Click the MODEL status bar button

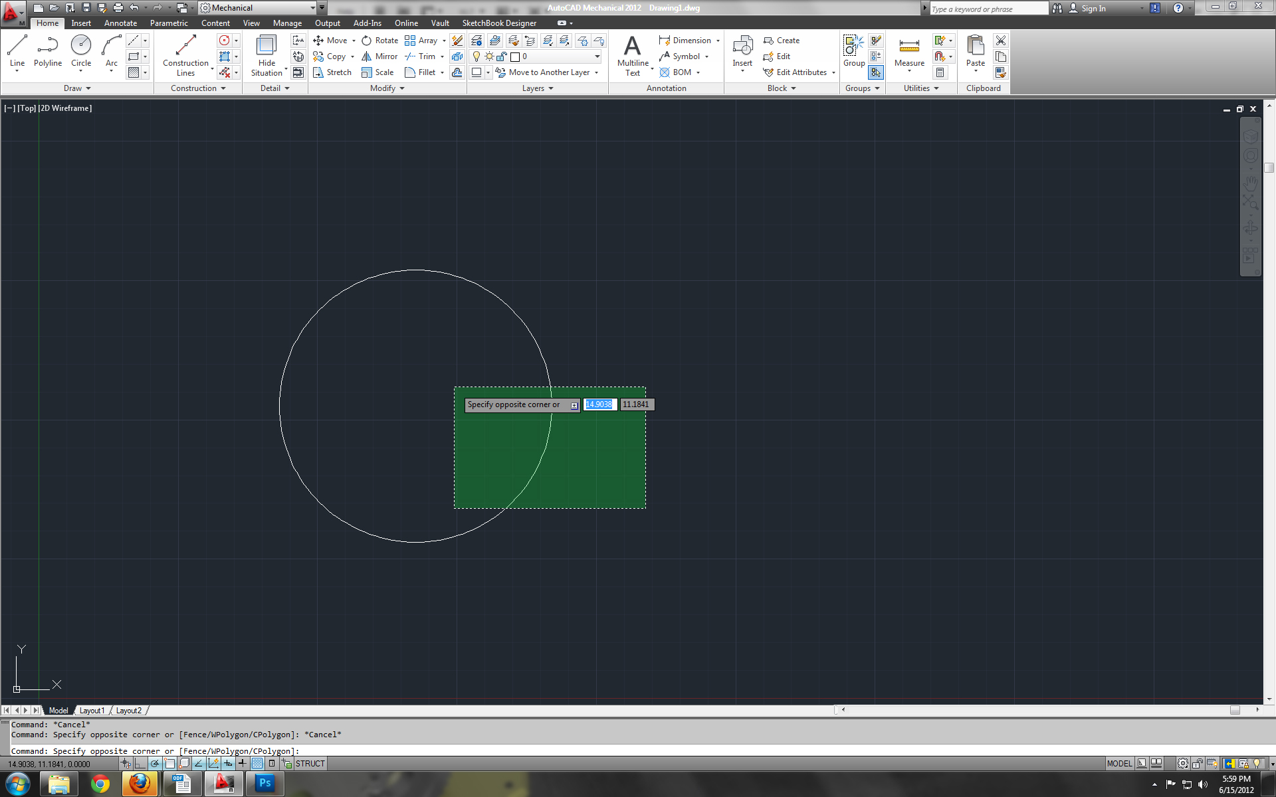(1119, 764)
